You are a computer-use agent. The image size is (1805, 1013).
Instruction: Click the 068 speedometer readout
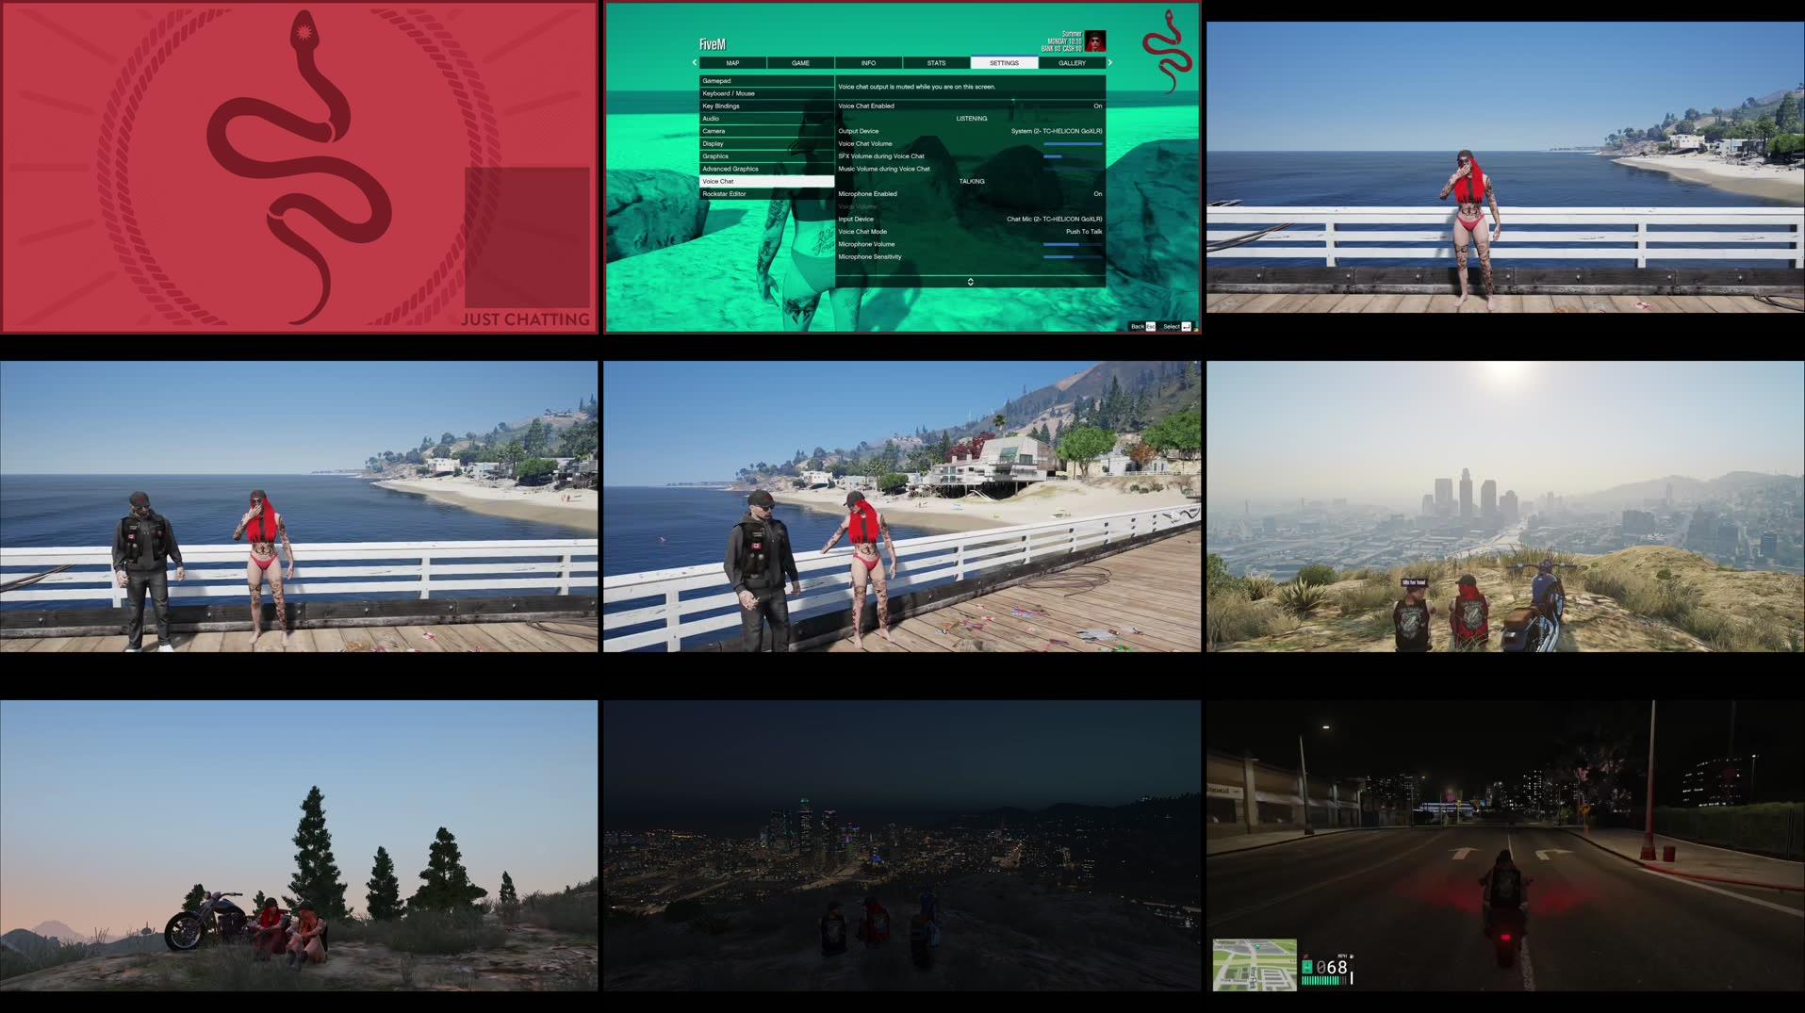click(1332, 968)
